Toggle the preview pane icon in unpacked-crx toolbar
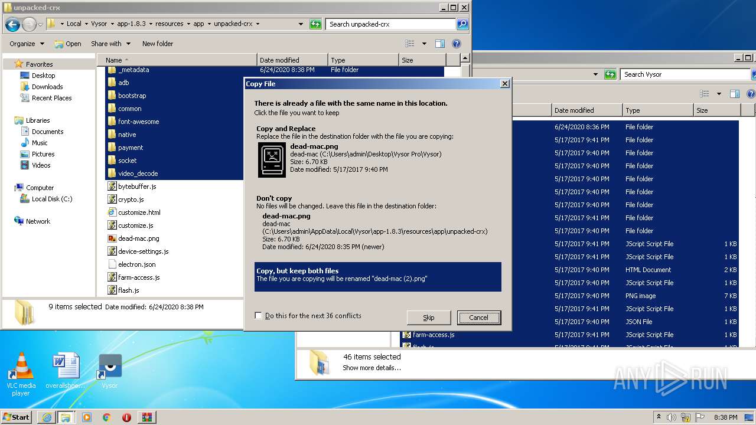The width and height of the screenshot is (756, 425). pyautogui.click(x=439, y=44)
